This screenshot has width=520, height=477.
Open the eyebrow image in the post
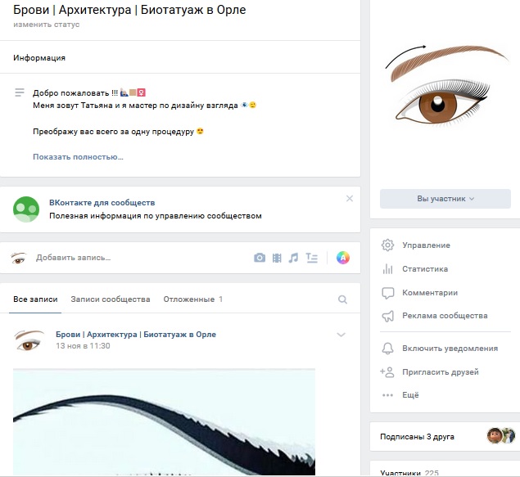click(164, 422)
